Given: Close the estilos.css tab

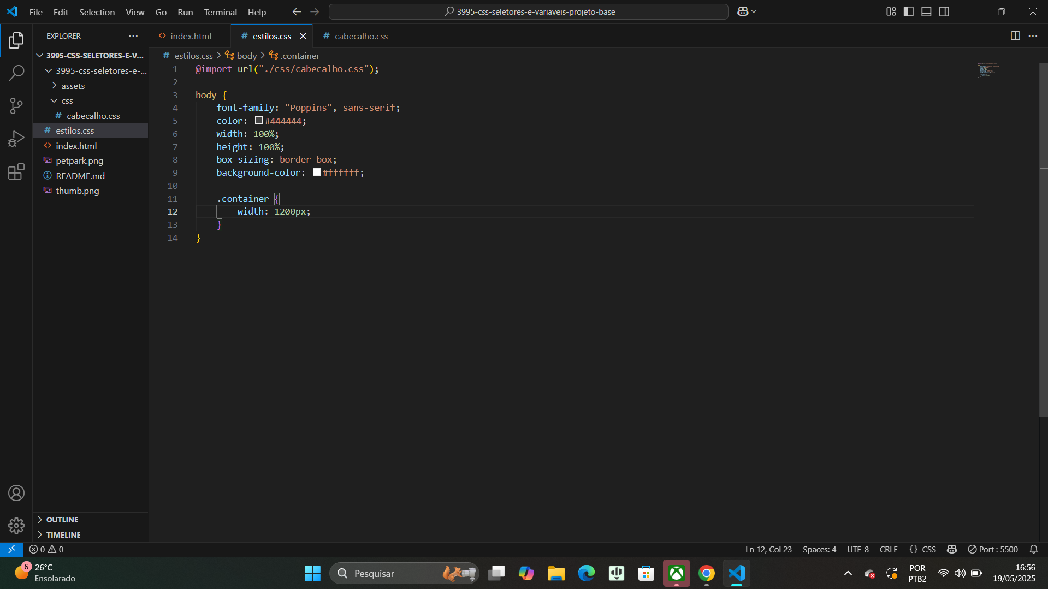Looking at the screenshot, I should tap(303, 36).
